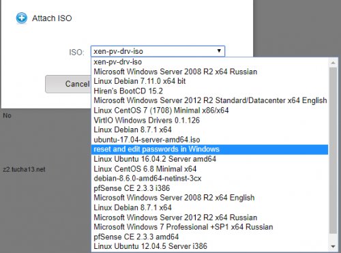
Task: Click the blue plus Attach ISO icon
Action: (22, 18)
